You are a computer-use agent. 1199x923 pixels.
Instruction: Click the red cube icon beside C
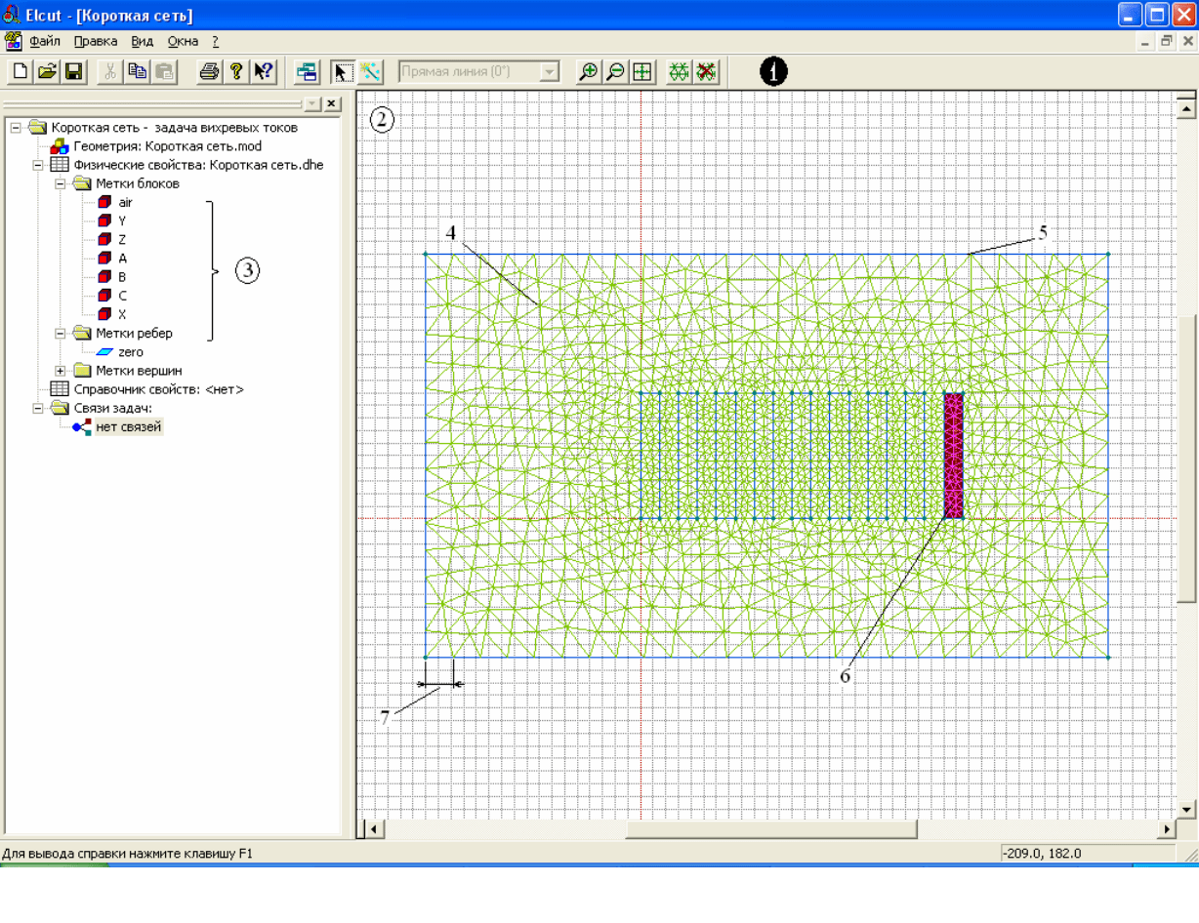[104, 295]
